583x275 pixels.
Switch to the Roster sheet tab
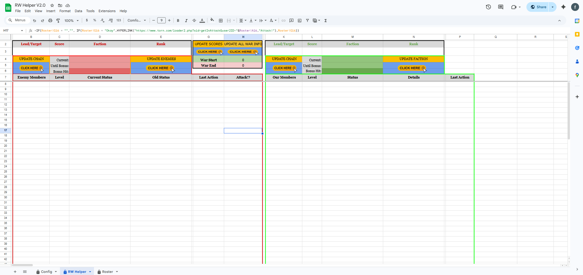(107, 272)
